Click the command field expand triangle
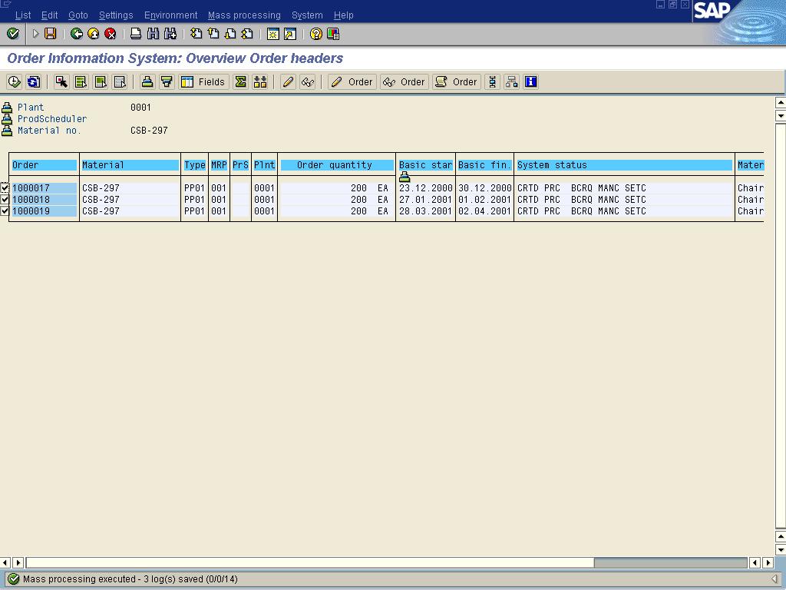 click(35, 34)
